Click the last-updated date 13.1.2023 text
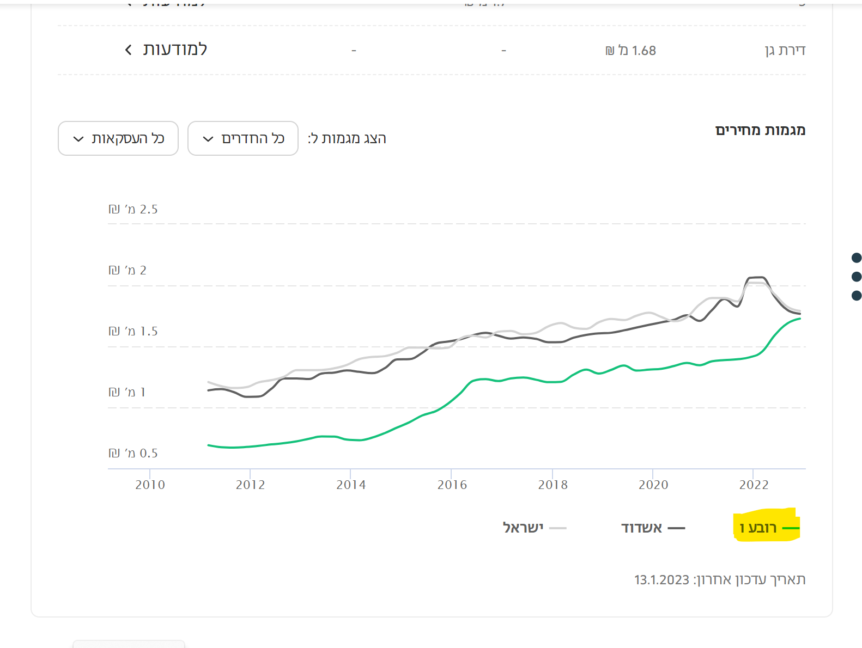This screenshot has height=648, width=862. coord(661,580)
